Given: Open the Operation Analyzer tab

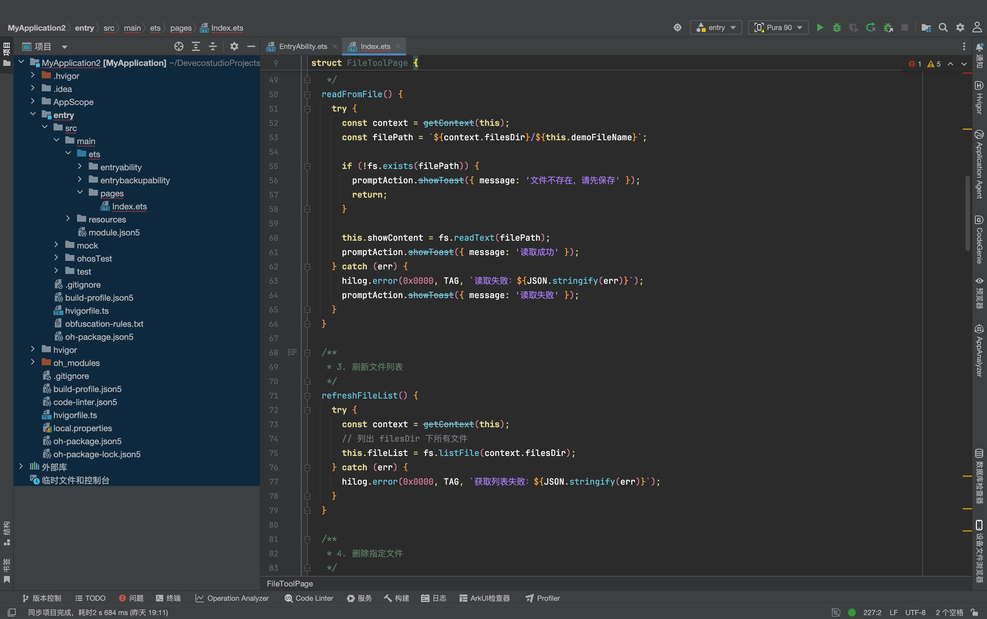Looking at the screenshot, I should pyautogui.click(x=232, y=598).
